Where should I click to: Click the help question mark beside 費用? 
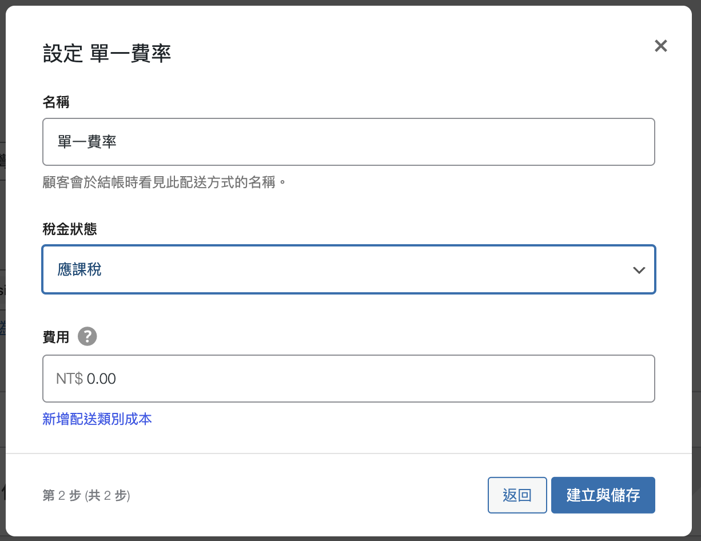coord(87,336)
